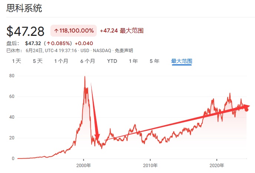This screenshot has height=173, width=255.
Task: Click the chart's peak near 80
Action: coord(85,77)
